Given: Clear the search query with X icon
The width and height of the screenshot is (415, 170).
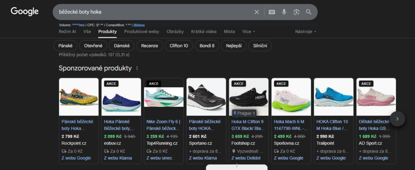Looking at the screenshot, I should pyautogui.click(x=257, y=12).
